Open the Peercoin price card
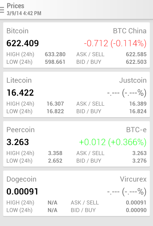The width and height of the screenshot is (153, 226). (76, 144)
